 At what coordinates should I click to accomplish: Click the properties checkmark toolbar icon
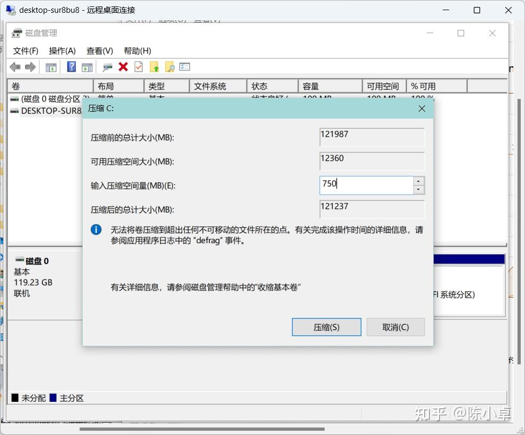[137, 66]
